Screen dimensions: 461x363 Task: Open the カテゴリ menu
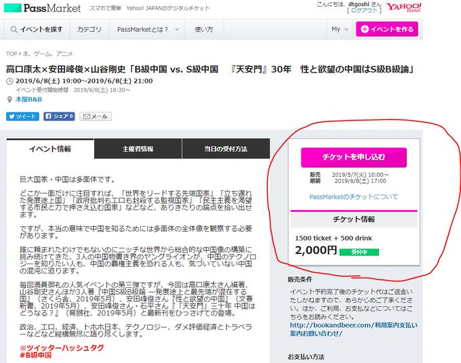point(89,29)
